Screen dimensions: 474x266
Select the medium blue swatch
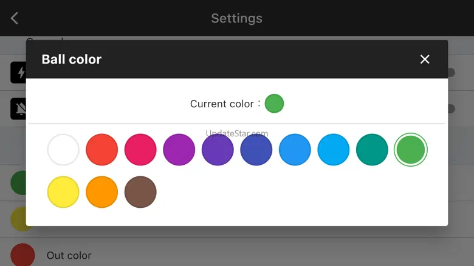click(x=295, y=150)
